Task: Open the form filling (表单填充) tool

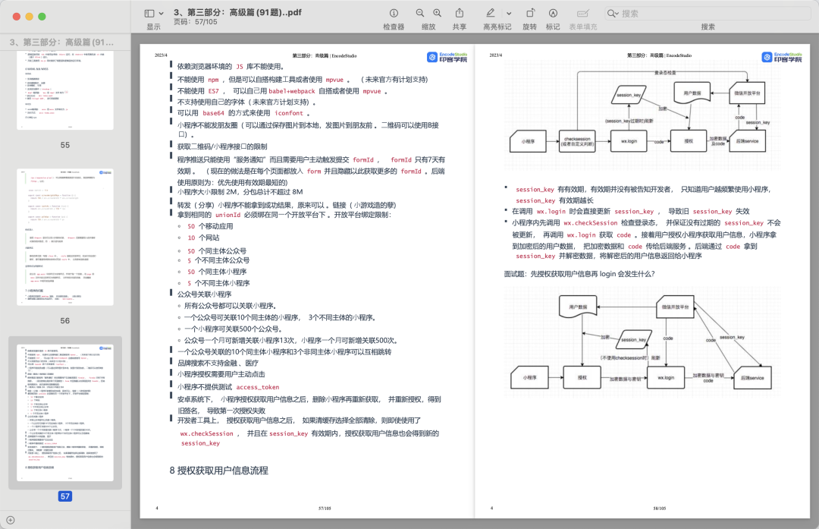Action: tap(583, 14)
